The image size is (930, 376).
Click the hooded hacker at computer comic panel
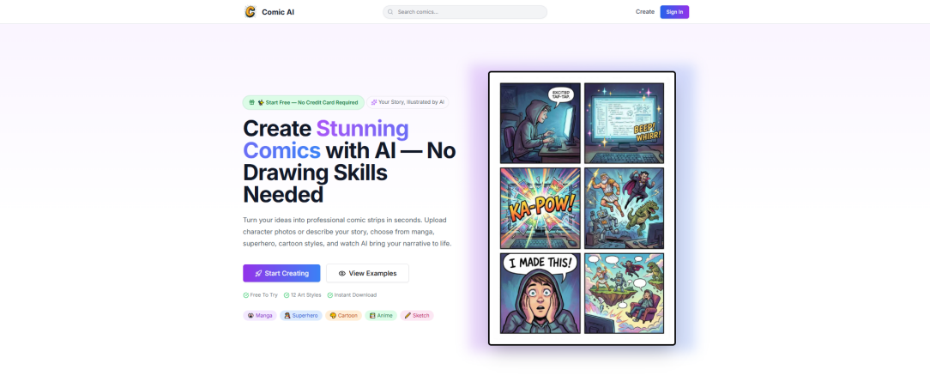click(x=540, y=124)
